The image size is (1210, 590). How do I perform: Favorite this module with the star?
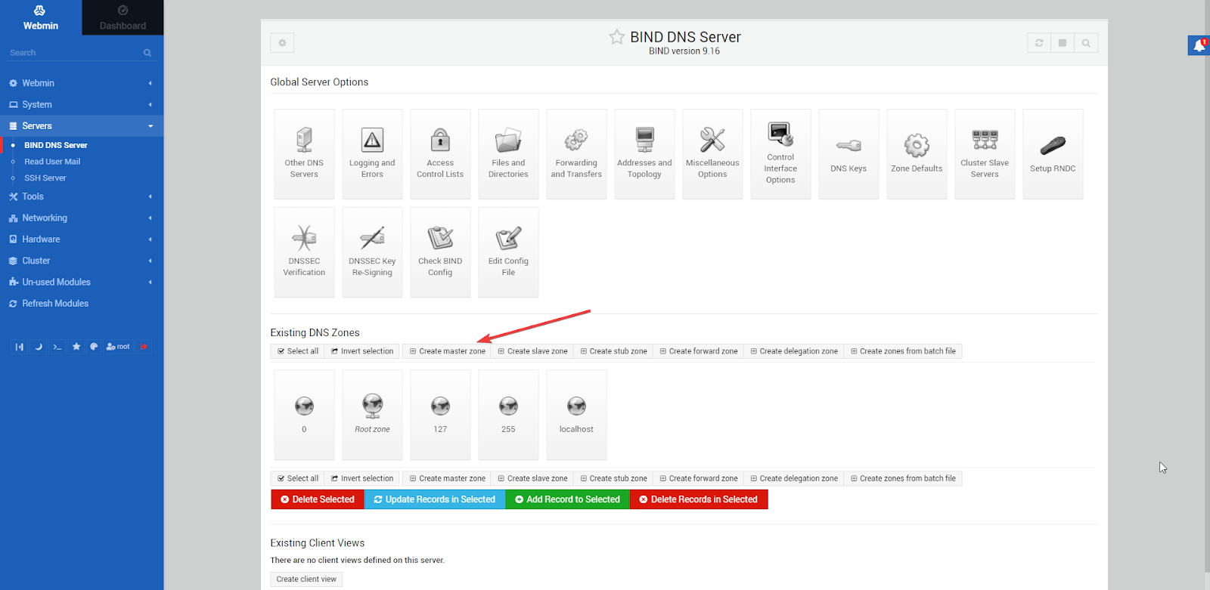click(x=617, y=37)
